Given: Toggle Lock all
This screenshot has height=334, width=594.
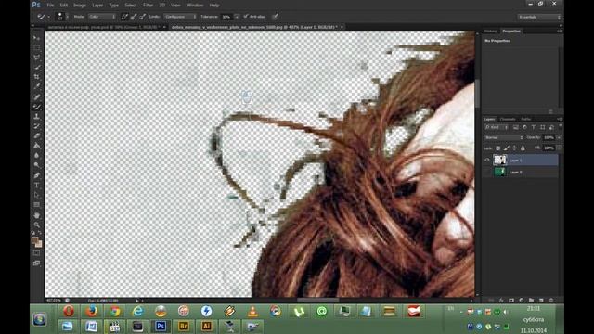Looking at the screenshot, I should 523,148.
